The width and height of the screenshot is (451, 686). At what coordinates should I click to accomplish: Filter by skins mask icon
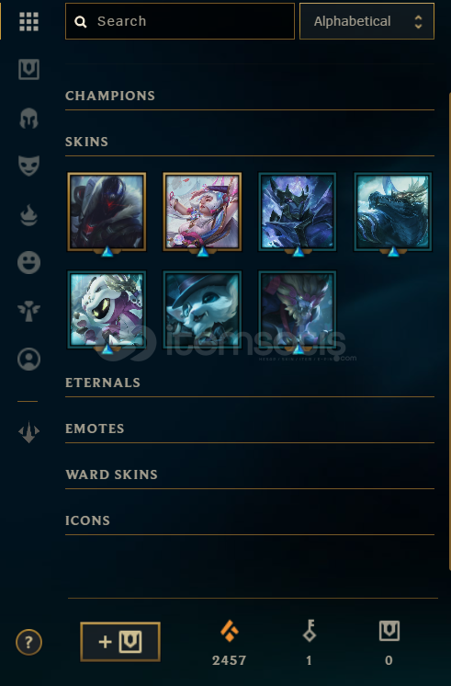[x=28, y=166]
